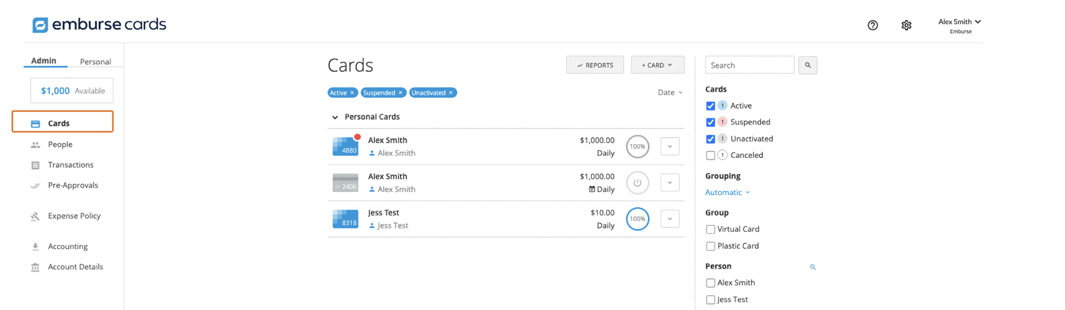This screenshot has width=1065, height=310.
Task: Click the search magnifier button
Action: (808, 65)
